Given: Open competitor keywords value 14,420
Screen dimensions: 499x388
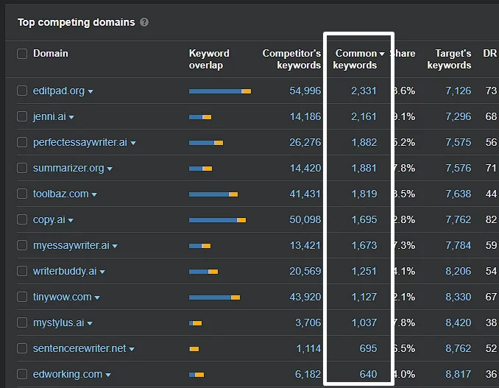Looking at the screenshot, I should [x=305, y=169].
